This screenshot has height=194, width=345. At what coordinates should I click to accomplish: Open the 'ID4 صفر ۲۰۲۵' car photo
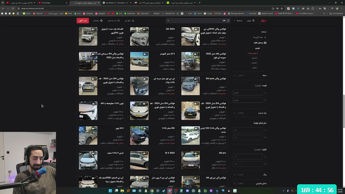pos(139,136)
